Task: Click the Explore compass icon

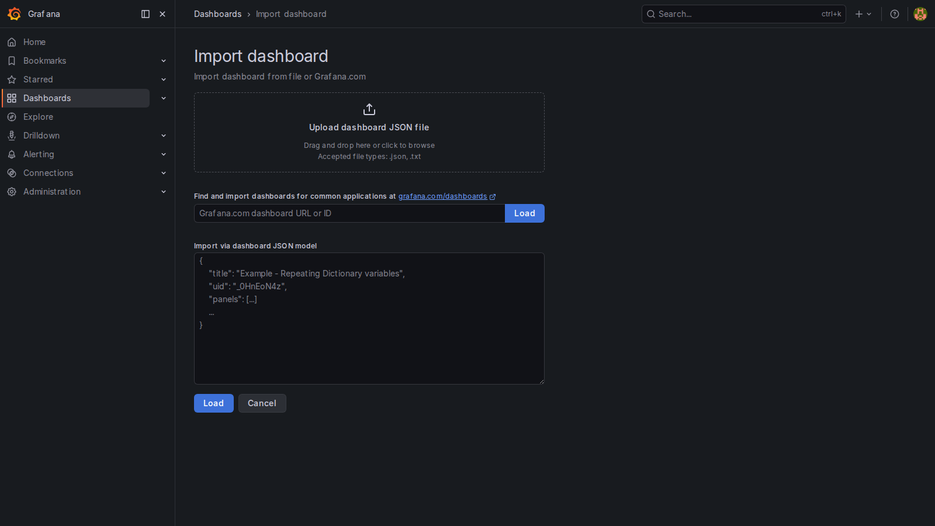Action: coord(12,117)
